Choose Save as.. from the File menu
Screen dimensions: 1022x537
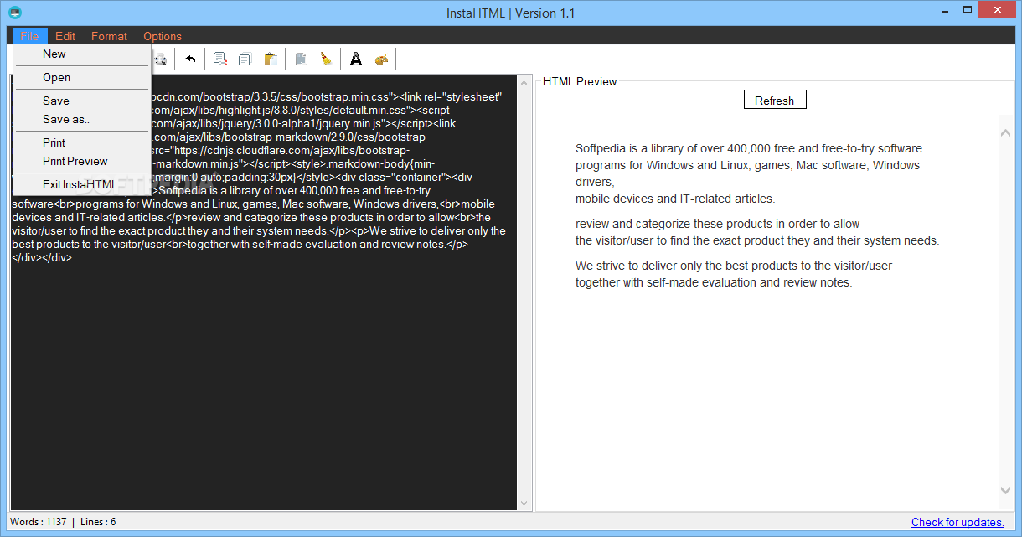coord(82,119)
